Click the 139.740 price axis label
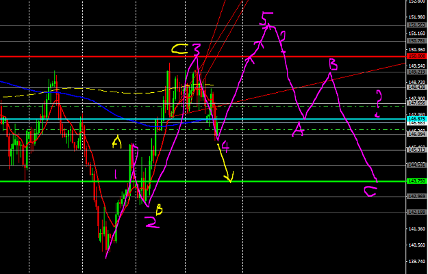The height and width of the screenshot is (274, 428). pos(417,262)
